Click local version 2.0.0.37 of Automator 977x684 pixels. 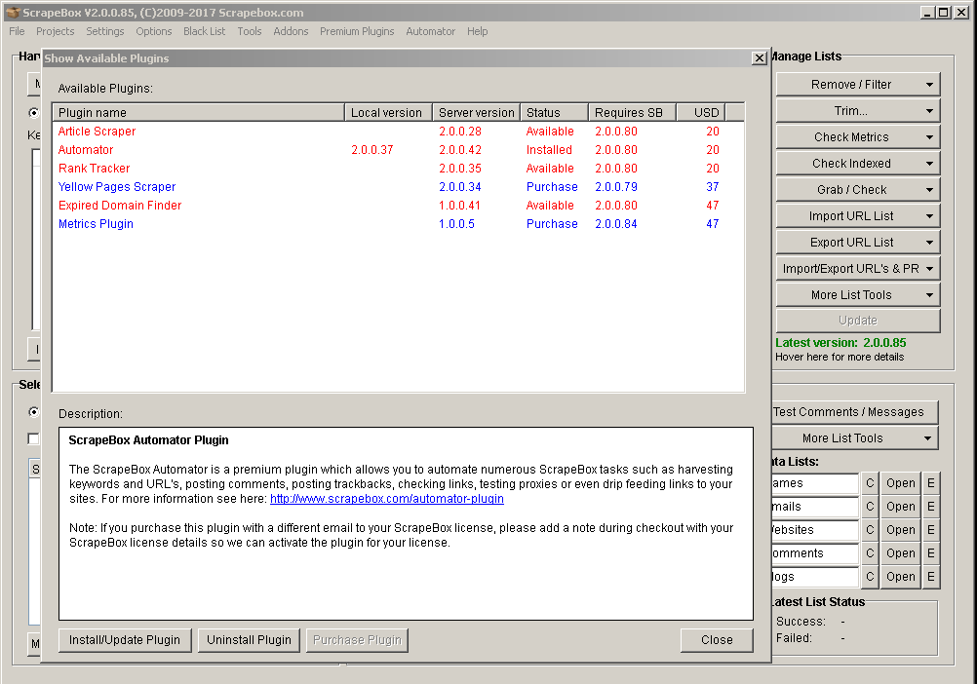coord(372,150)
